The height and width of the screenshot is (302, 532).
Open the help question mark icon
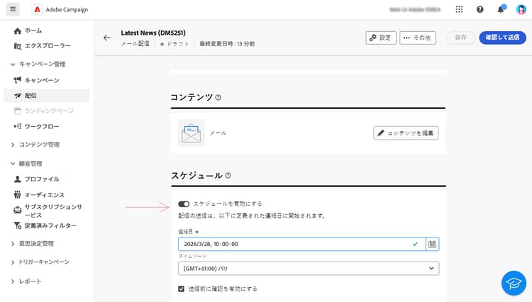pyautogui.click(x=480, y=9)
